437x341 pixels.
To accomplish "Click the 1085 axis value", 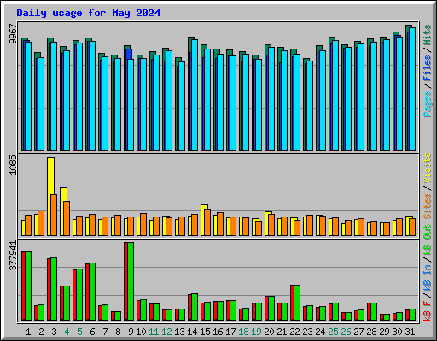I will 13,165.
